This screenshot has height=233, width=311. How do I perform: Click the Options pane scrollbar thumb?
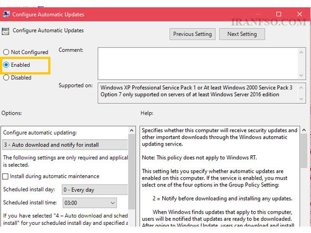pyautogui.click(x=132, y=171)
